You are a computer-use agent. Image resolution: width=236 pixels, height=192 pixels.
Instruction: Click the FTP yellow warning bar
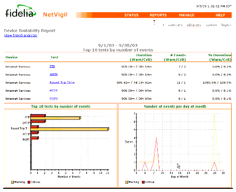coord(56,118)
